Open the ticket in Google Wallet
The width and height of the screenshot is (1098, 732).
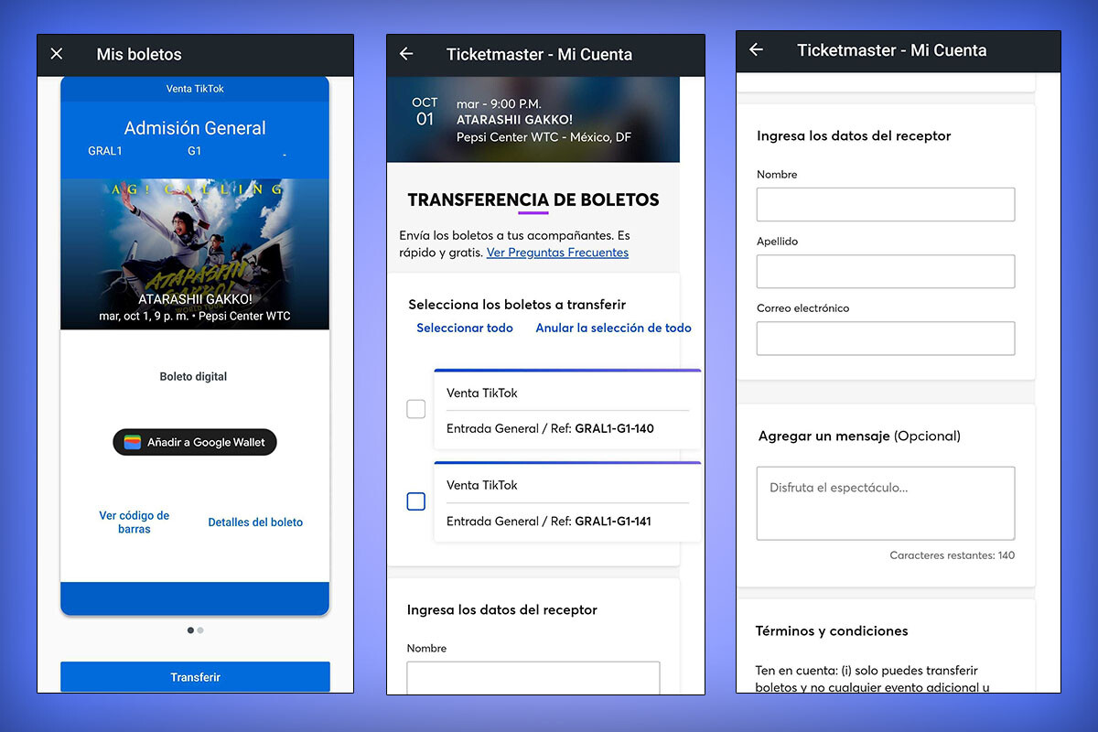(194, 442)
